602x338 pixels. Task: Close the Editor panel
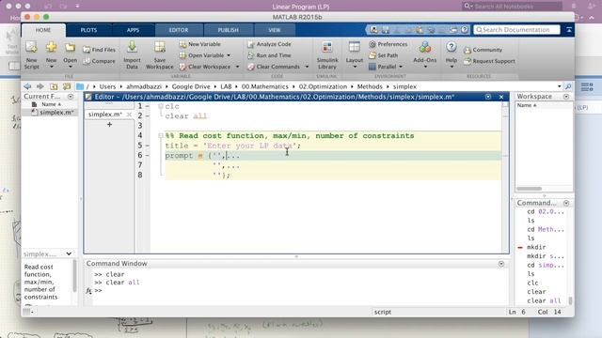click(x=501, y=97)
